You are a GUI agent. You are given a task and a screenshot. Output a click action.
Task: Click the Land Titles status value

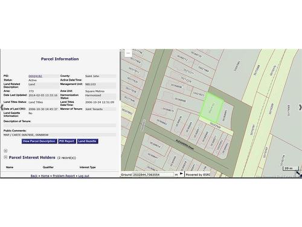coord(36,102)
